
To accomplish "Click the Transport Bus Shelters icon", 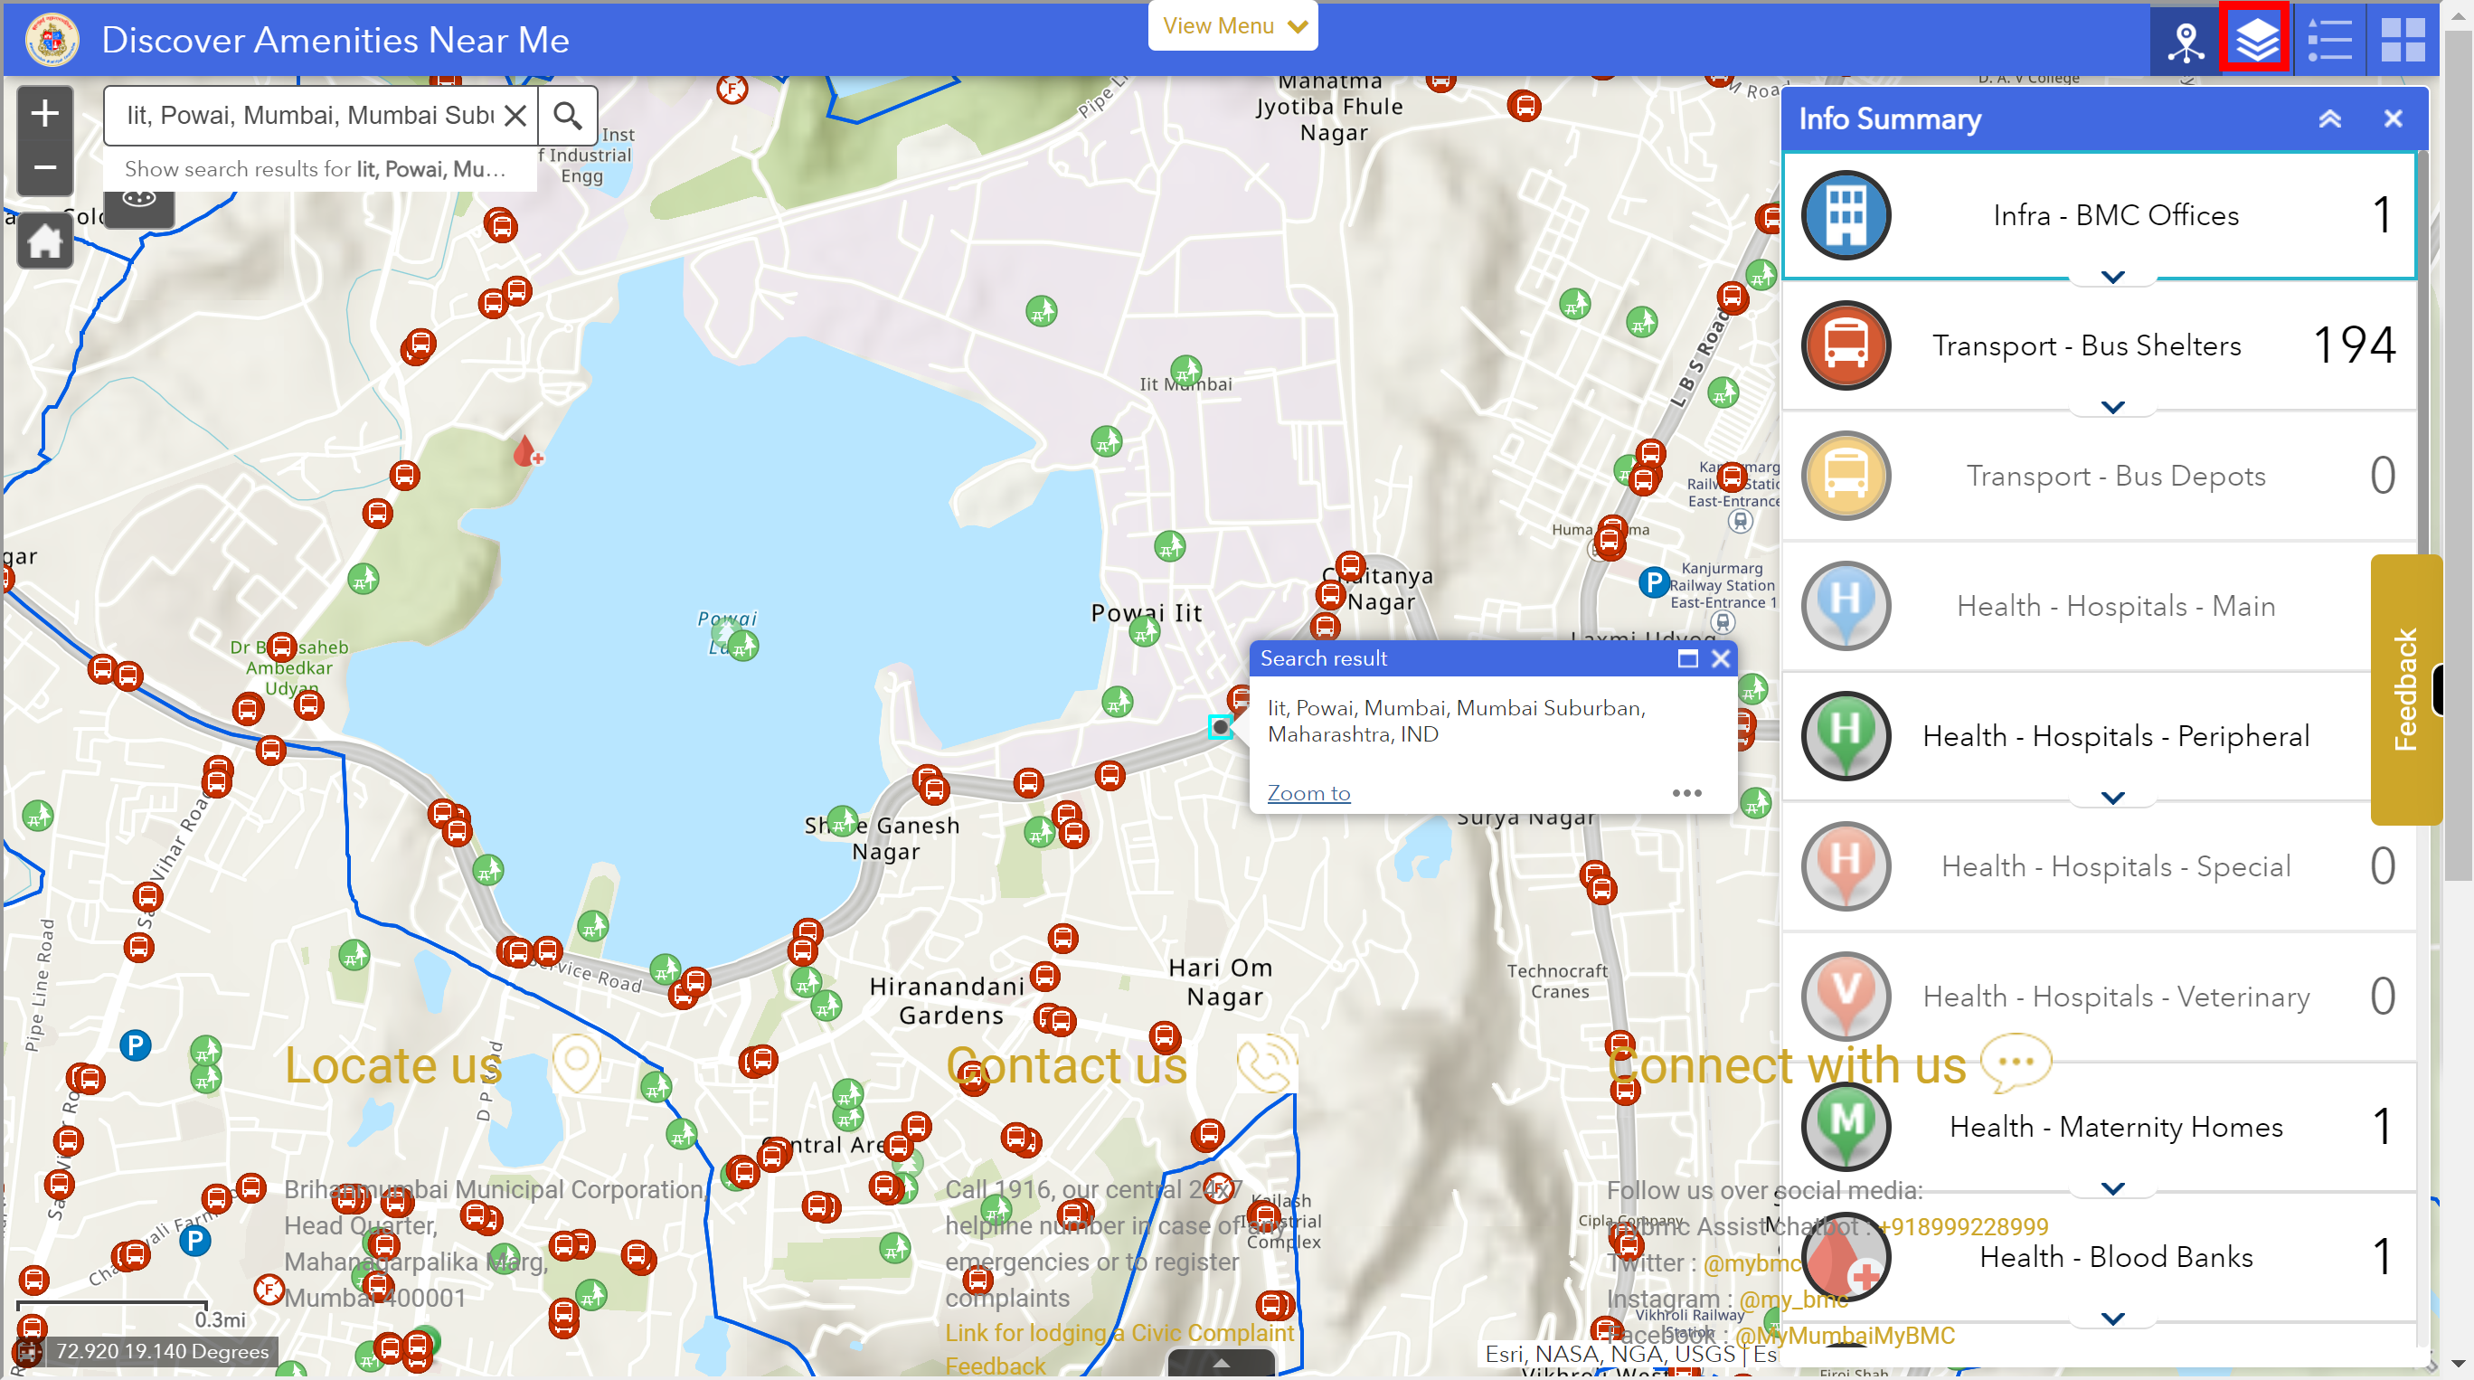I will pyautogui.click(x=1844, y=345).
